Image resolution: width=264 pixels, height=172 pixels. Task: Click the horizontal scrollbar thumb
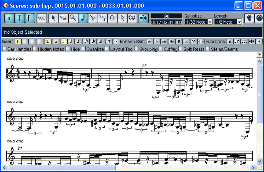(62, 168)
